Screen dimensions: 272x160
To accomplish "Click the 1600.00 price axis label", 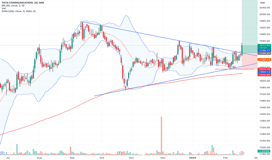I will [x=265, y=81].
